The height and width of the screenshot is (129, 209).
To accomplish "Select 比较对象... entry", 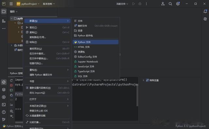I will (47, 122).
